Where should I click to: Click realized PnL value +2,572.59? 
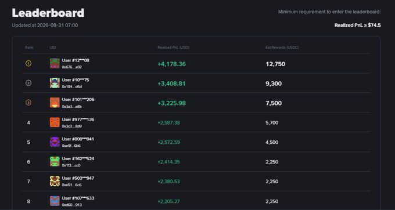(x=169, y=142)
